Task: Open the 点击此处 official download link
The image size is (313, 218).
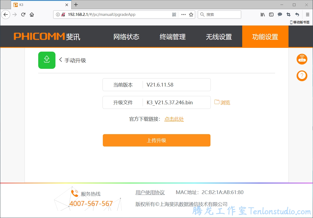Action: (x=174, y=119)
